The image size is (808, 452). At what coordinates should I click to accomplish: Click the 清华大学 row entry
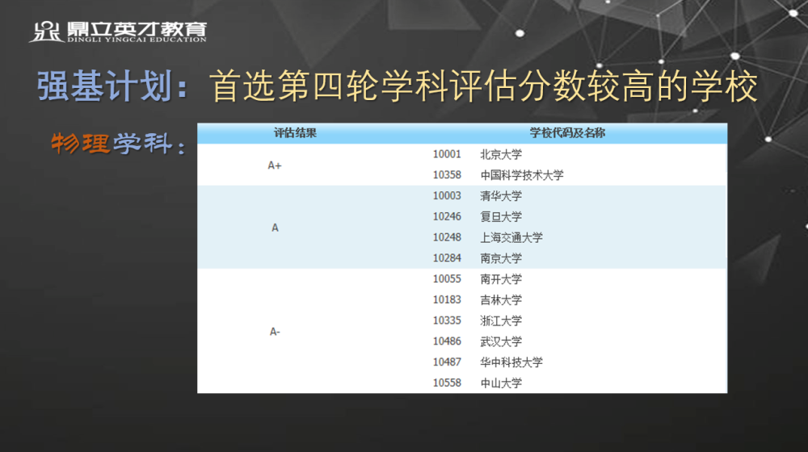(x=501, y=196)
